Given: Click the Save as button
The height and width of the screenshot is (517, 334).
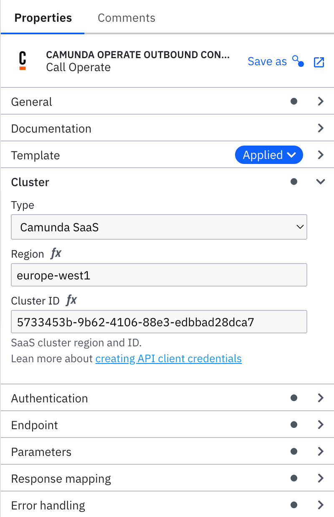Looking at the screenshot, I should [x=267, y=61].
